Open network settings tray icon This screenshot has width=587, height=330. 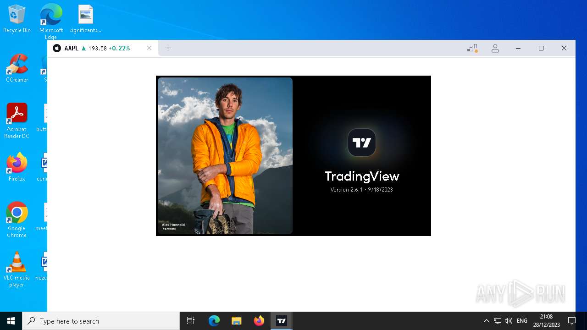click(498, 321)
